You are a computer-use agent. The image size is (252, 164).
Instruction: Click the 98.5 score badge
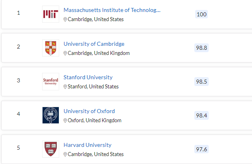202,82
